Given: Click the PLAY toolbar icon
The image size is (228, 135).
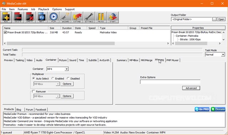Looking at the screenshot, I should point(53,17).
